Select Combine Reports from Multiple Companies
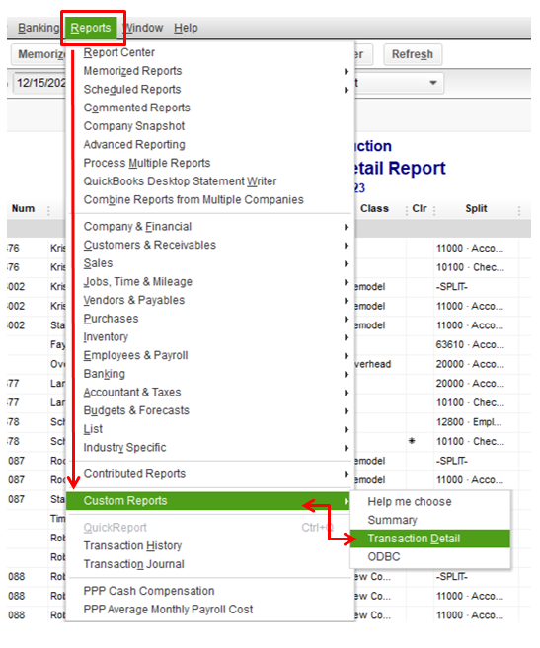The image size is (540, 648). [210, 199]
